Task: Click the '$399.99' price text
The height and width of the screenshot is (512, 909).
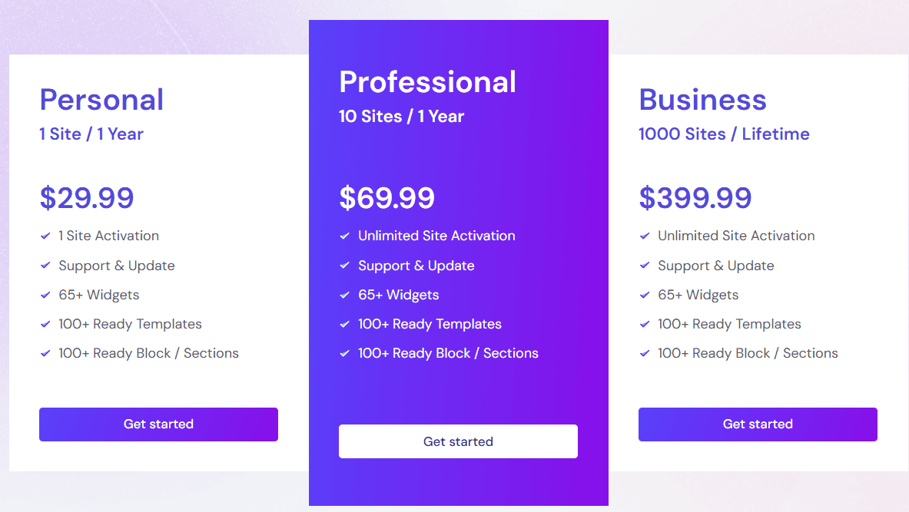Action: tap(695, 197)
